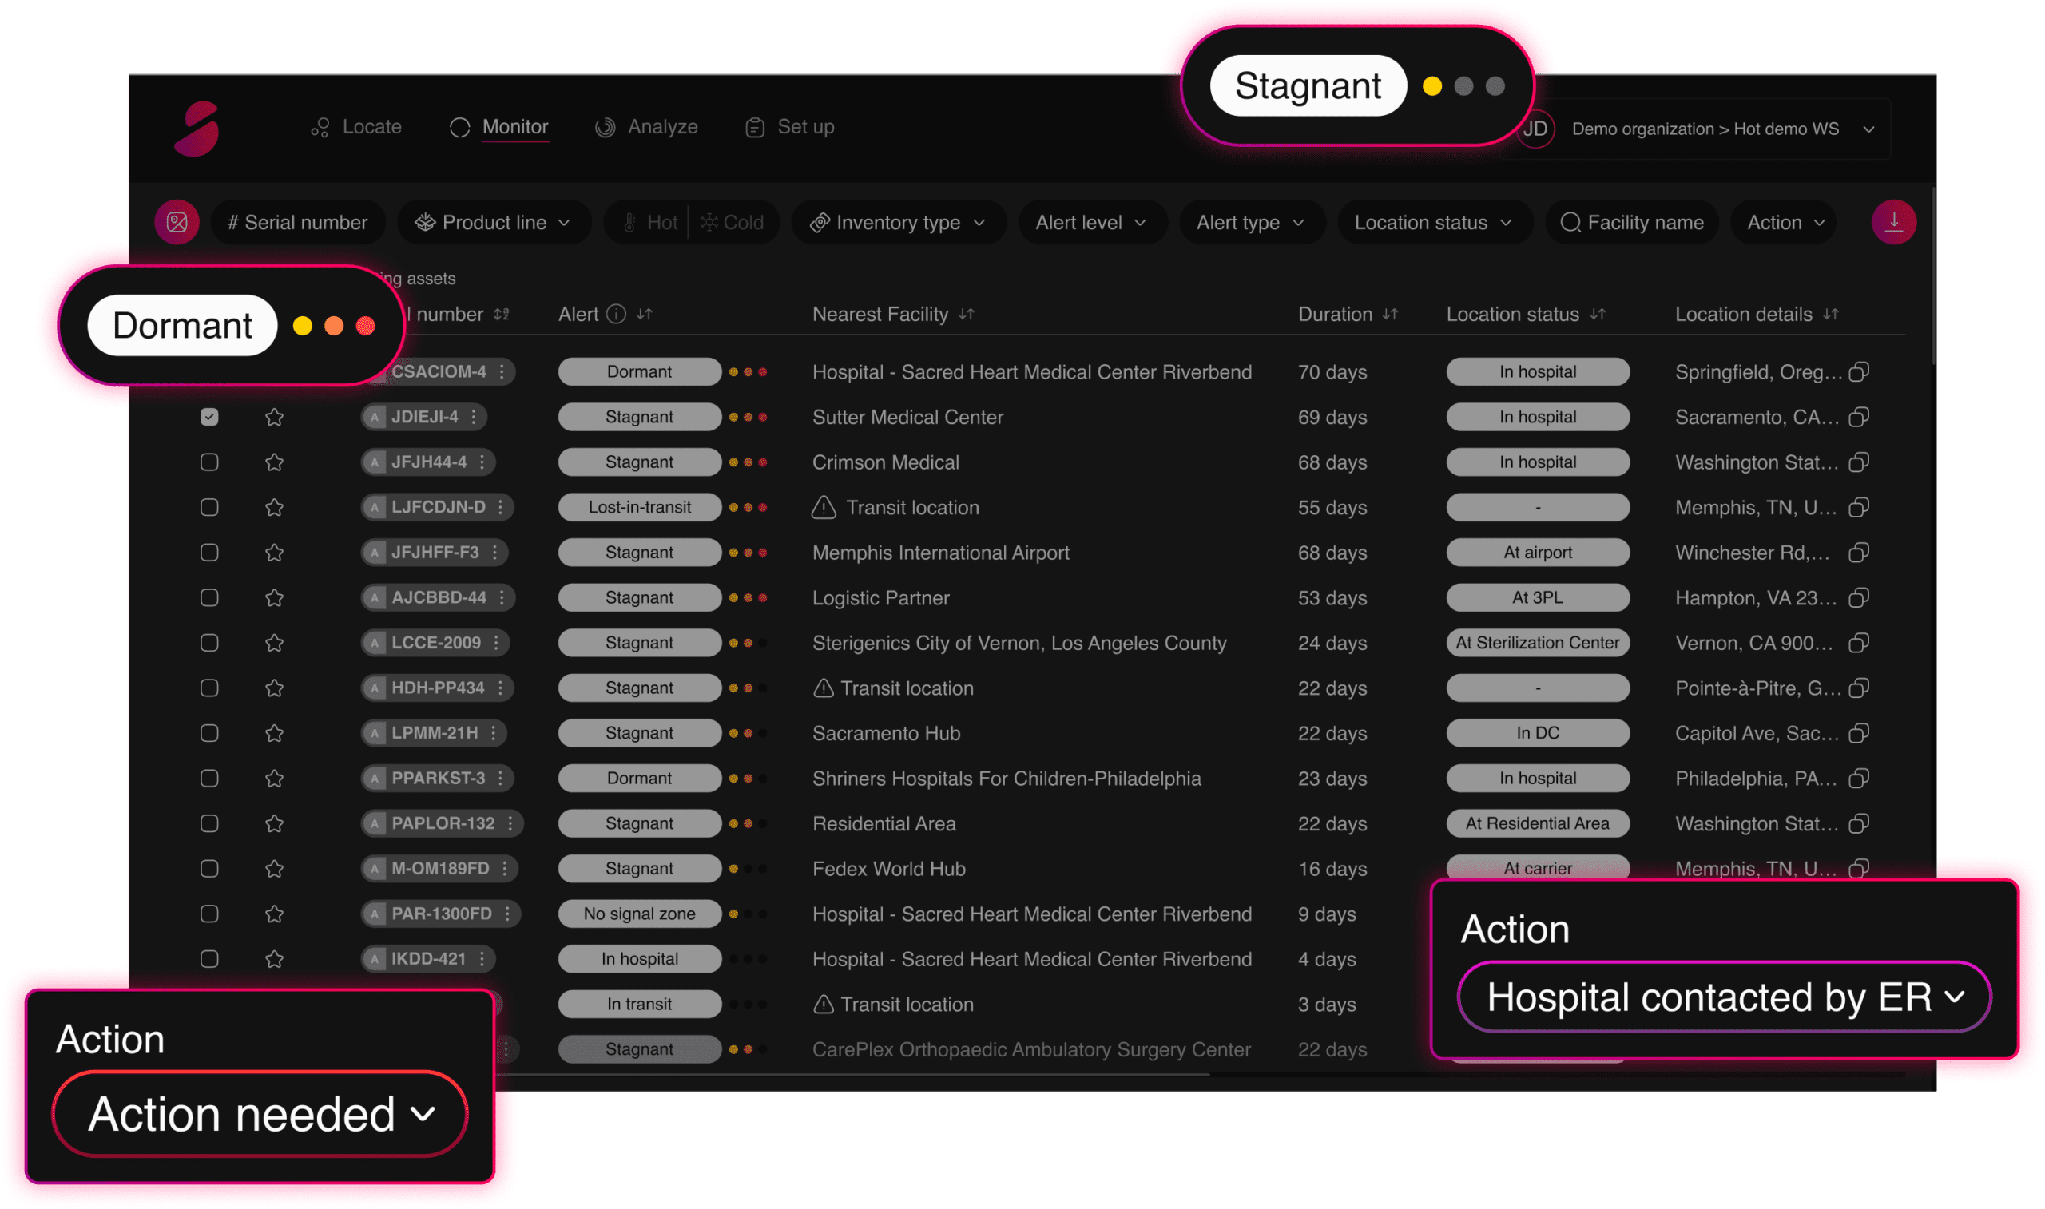Image resolution: width=2045 pixels, height=1209 pixels.
Task: Star the JFJH44-4 asset as favorite
Action: 275,462
